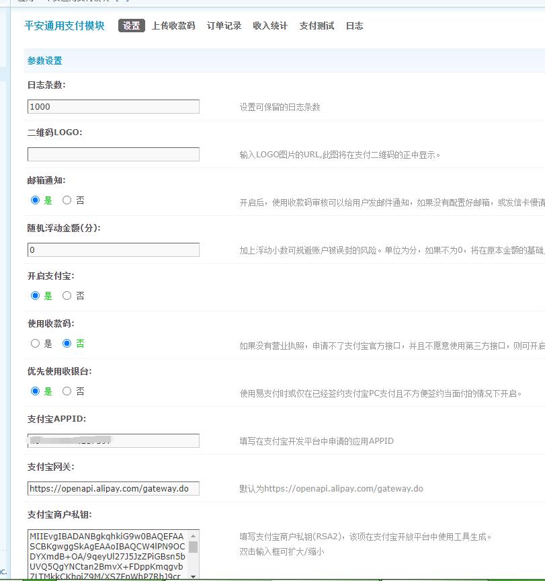
Task: Click the 日志条数 label
Action: (x=46, y=85)
